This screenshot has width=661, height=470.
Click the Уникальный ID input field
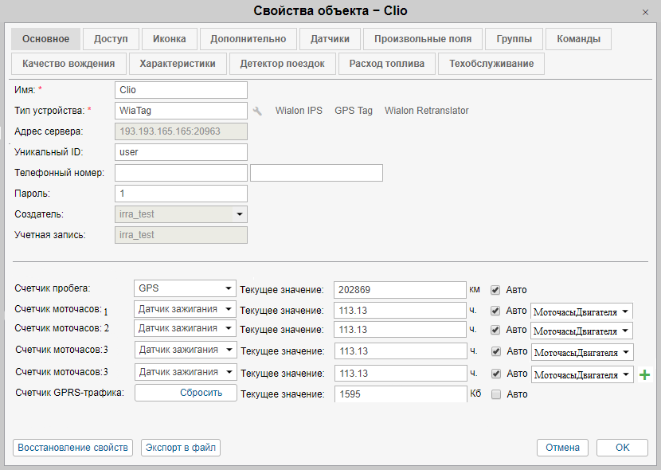pos(181,152)
